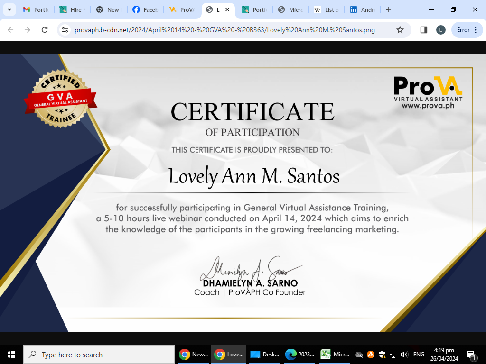Switch to the ProVA tab
This screenshot has height=364, width=486.
[x=182, y=9]
